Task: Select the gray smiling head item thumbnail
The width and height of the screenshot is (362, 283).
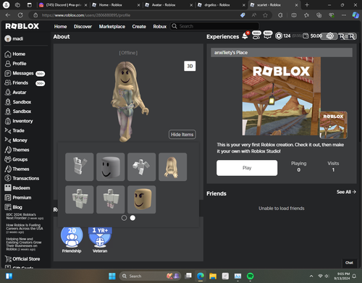Action: coord(111,166)
